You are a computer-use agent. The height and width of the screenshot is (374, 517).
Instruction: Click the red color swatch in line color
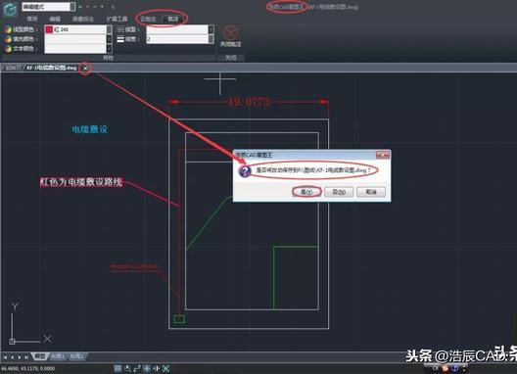point(49,29)
